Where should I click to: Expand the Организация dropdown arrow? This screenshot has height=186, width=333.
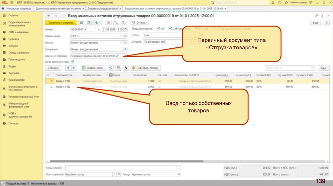(x=121, y=36)
